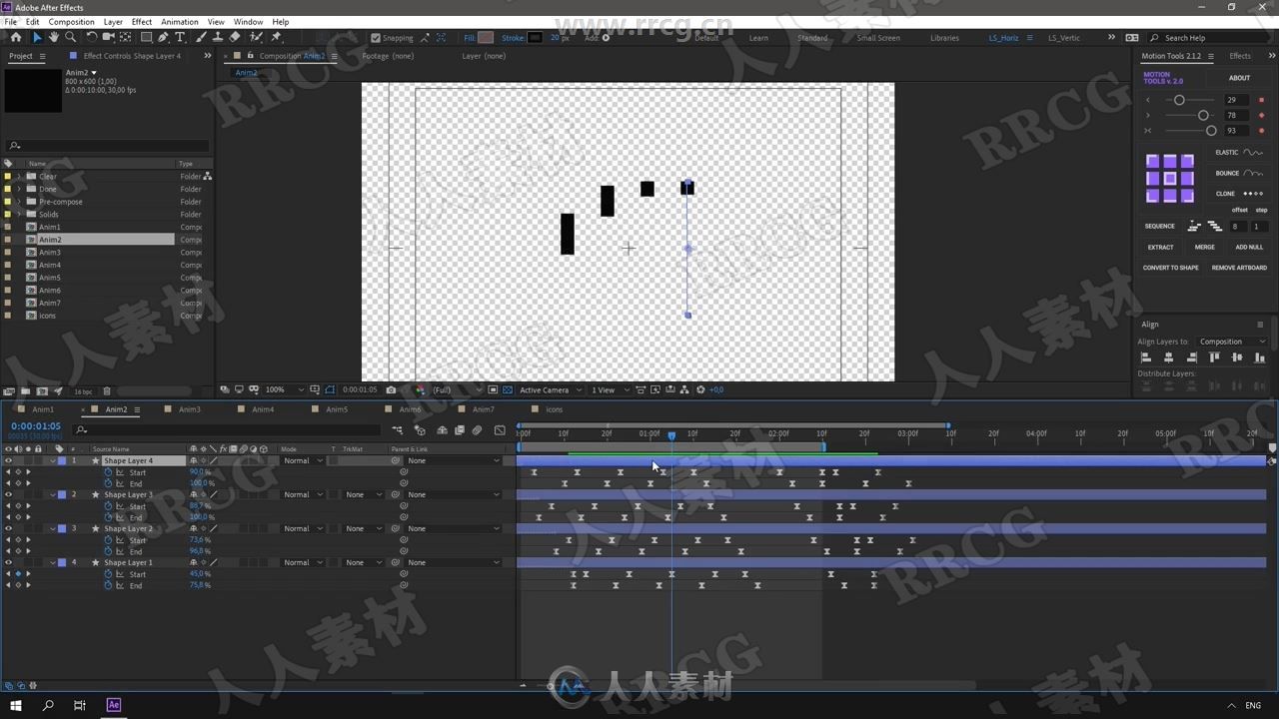The height and width of the screenshot is (719, 1279).
Task: Click Align Left icon
Action: pyautogui.click(x=1146, y=358)
